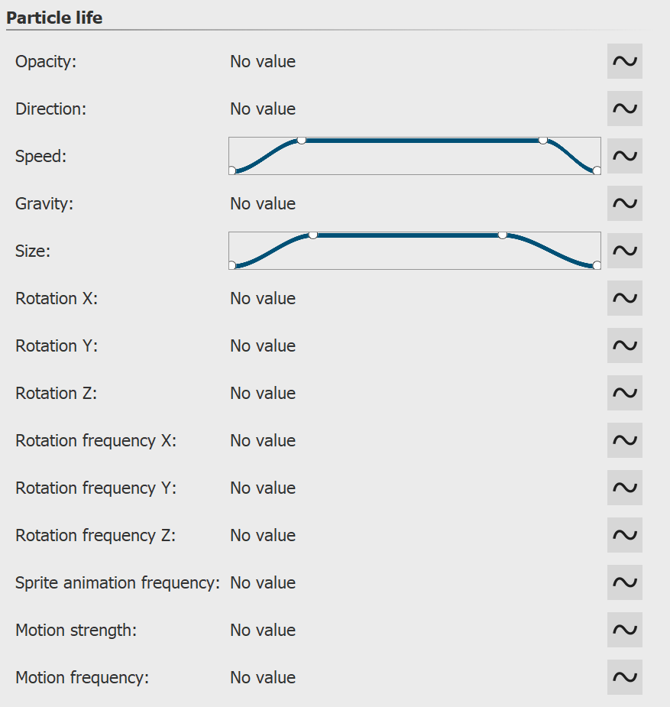Open the Rotation frequency Z curve editor

pyautogui.click(x=624, y=535)
